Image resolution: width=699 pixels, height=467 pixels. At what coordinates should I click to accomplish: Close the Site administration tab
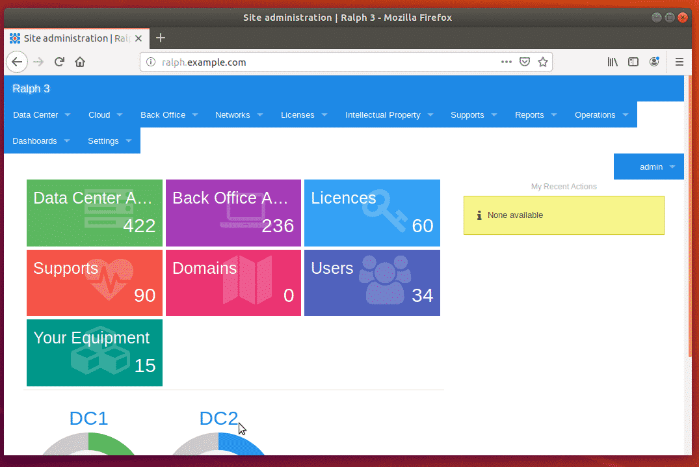click(138, 38)
